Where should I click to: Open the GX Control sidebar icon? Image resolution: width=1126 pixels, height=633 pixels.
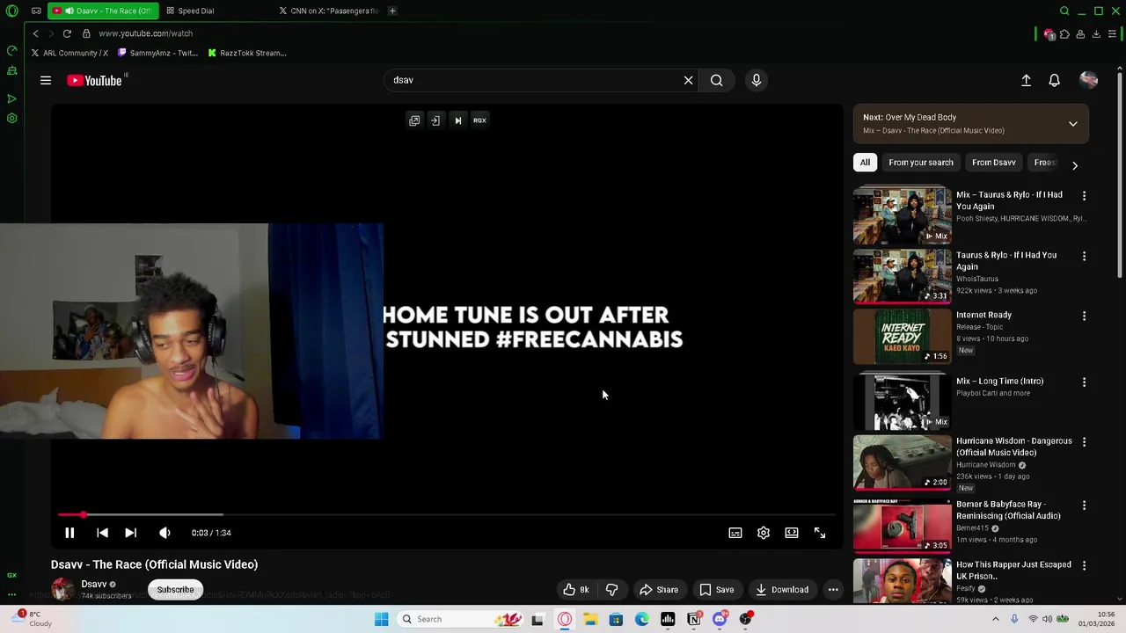tap(11, 50)
